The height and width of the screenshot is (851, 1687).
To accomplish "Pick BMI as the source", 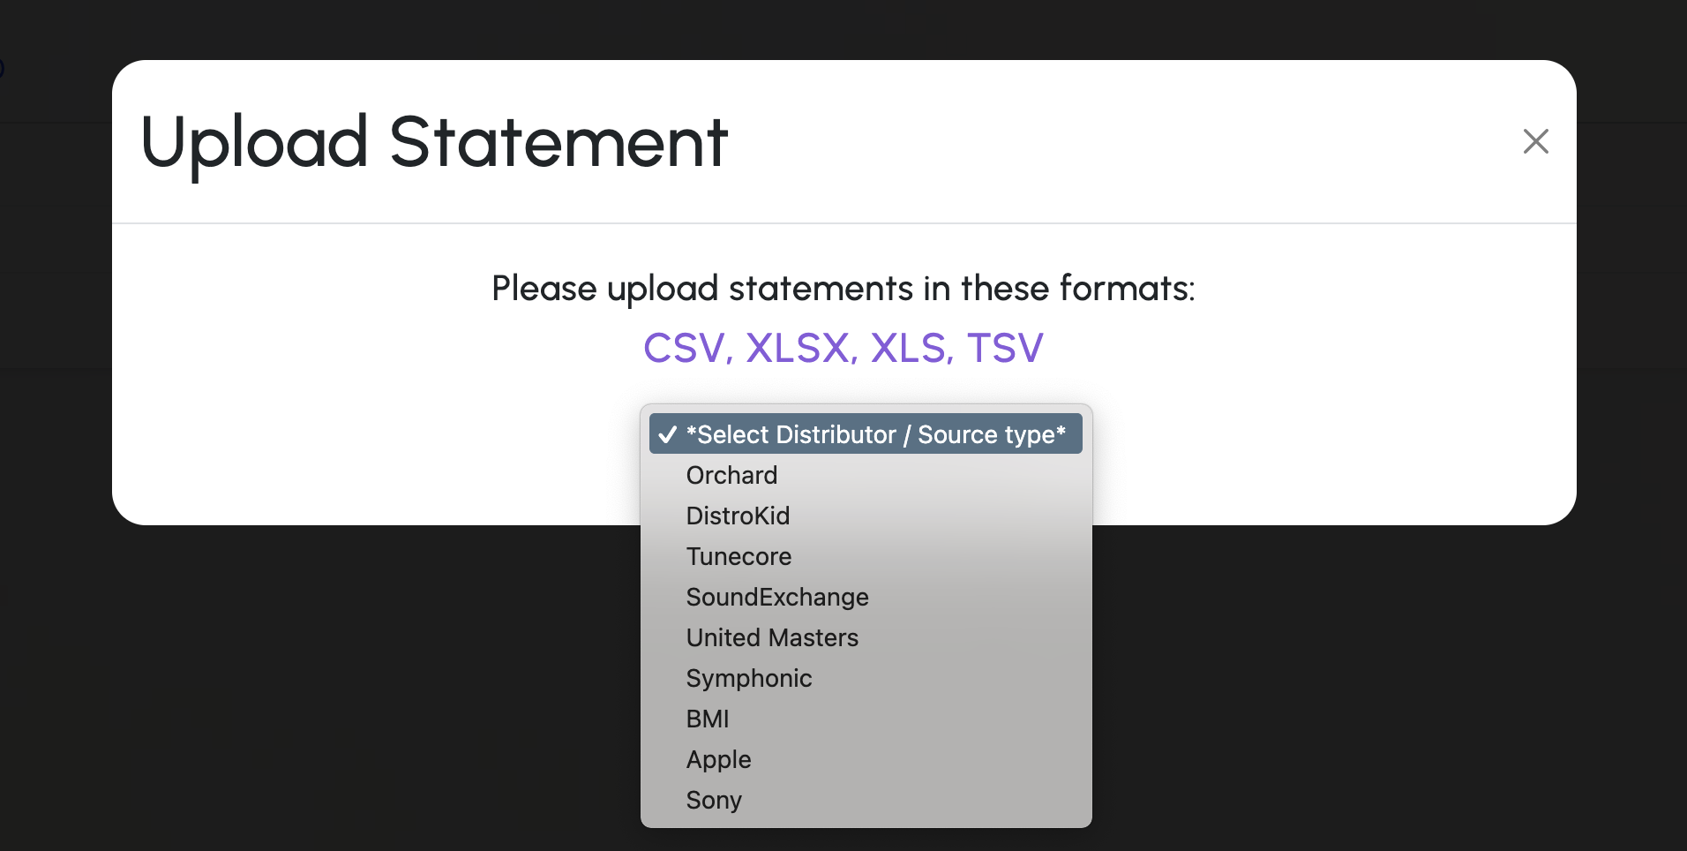I will pos(866,719).
